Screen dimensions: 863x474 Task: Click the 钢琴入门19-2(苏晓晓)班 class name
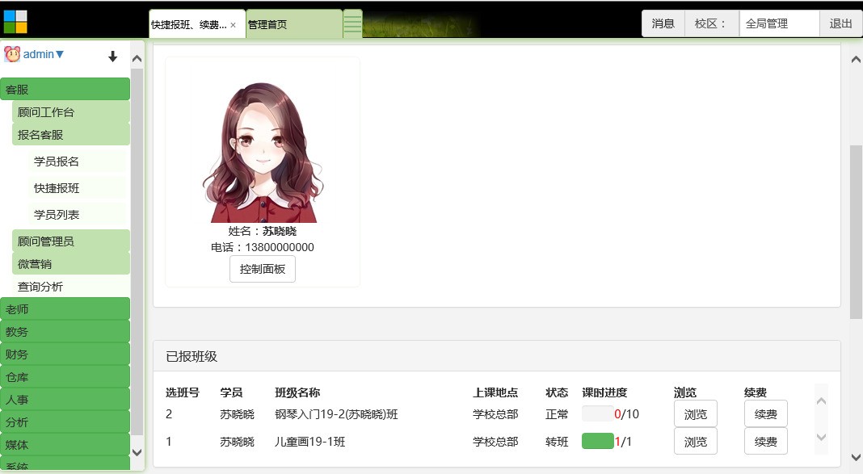tap(336, 414)
